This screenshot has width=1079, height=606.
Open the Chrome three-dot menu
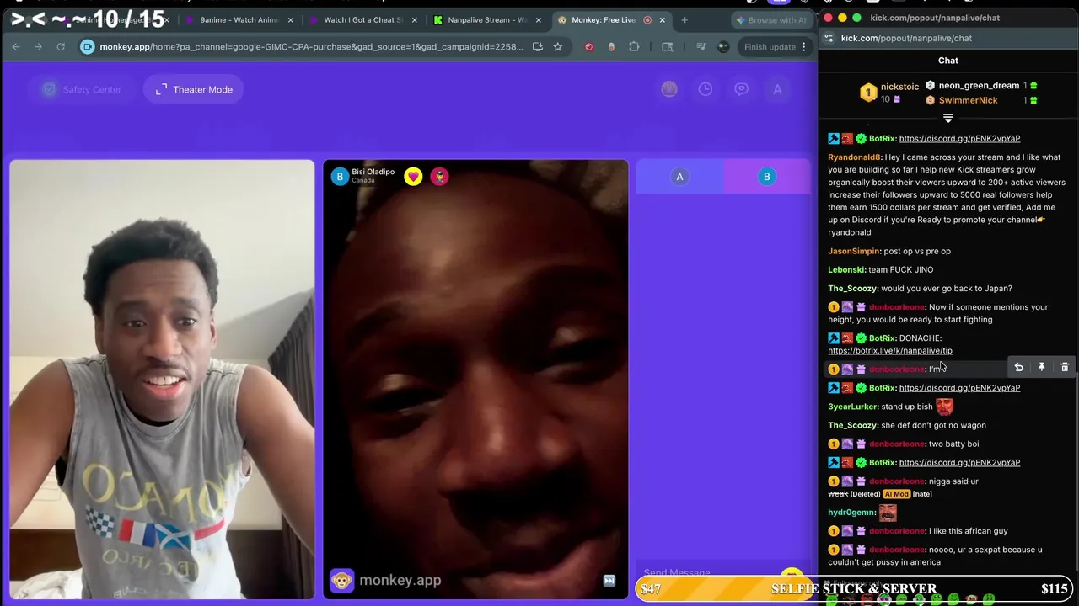coord(805,47)
